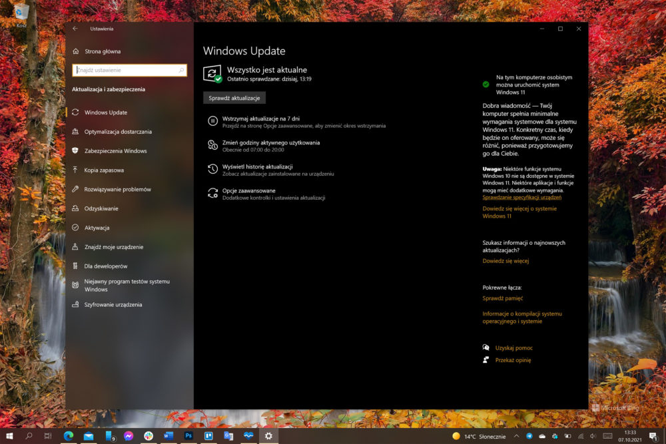Click Dowiedz się więcej under najnowszych aktualizacjach

pos(505,261)
